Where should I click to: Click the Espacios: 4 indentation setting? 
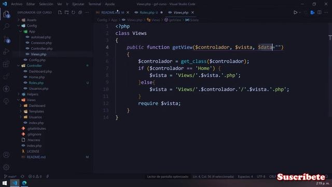click(x=245, y=177)
